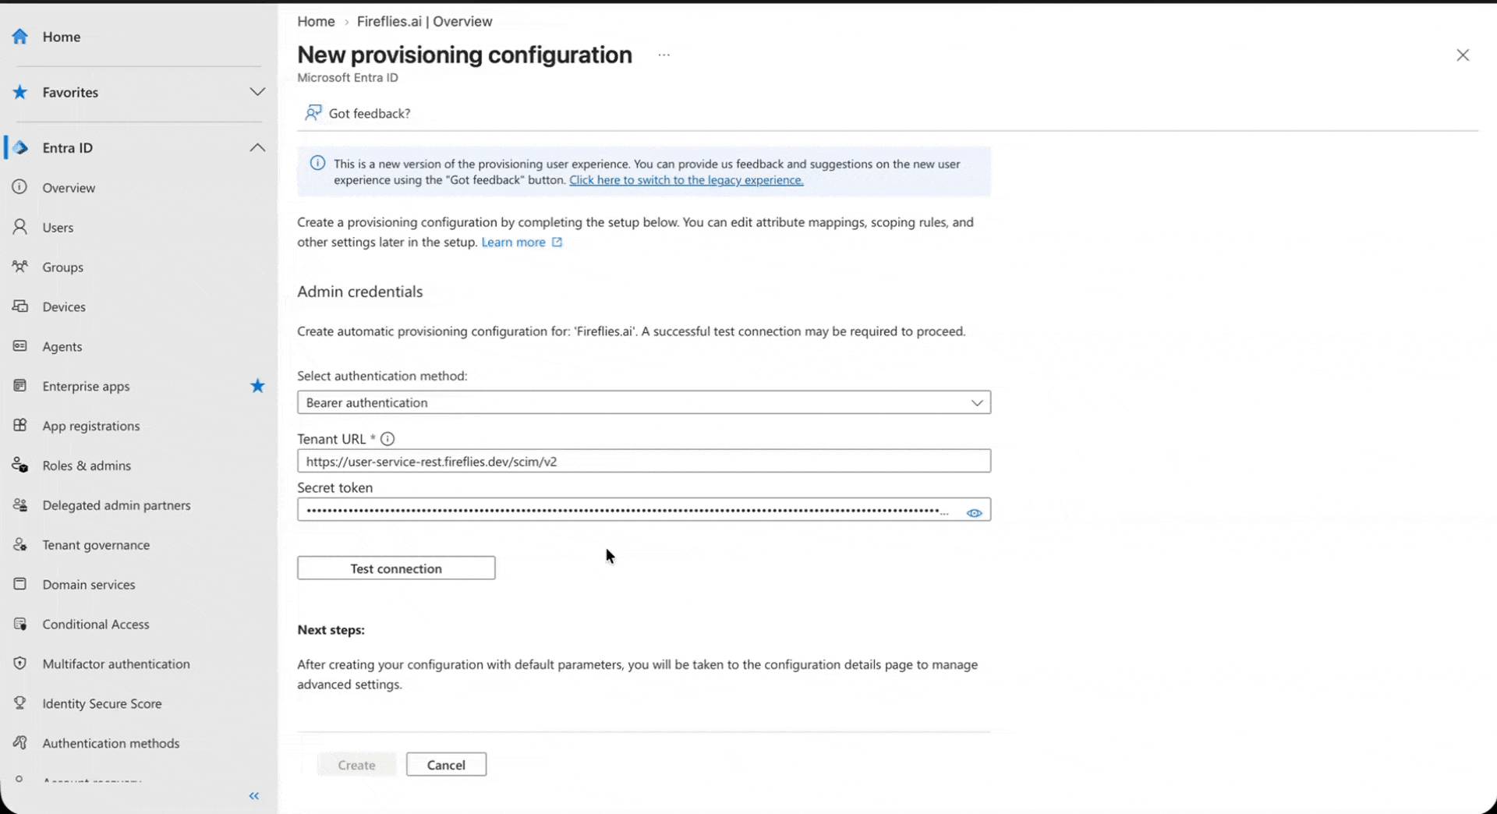Click the Roles & admins icon

(x=20, y=465)
